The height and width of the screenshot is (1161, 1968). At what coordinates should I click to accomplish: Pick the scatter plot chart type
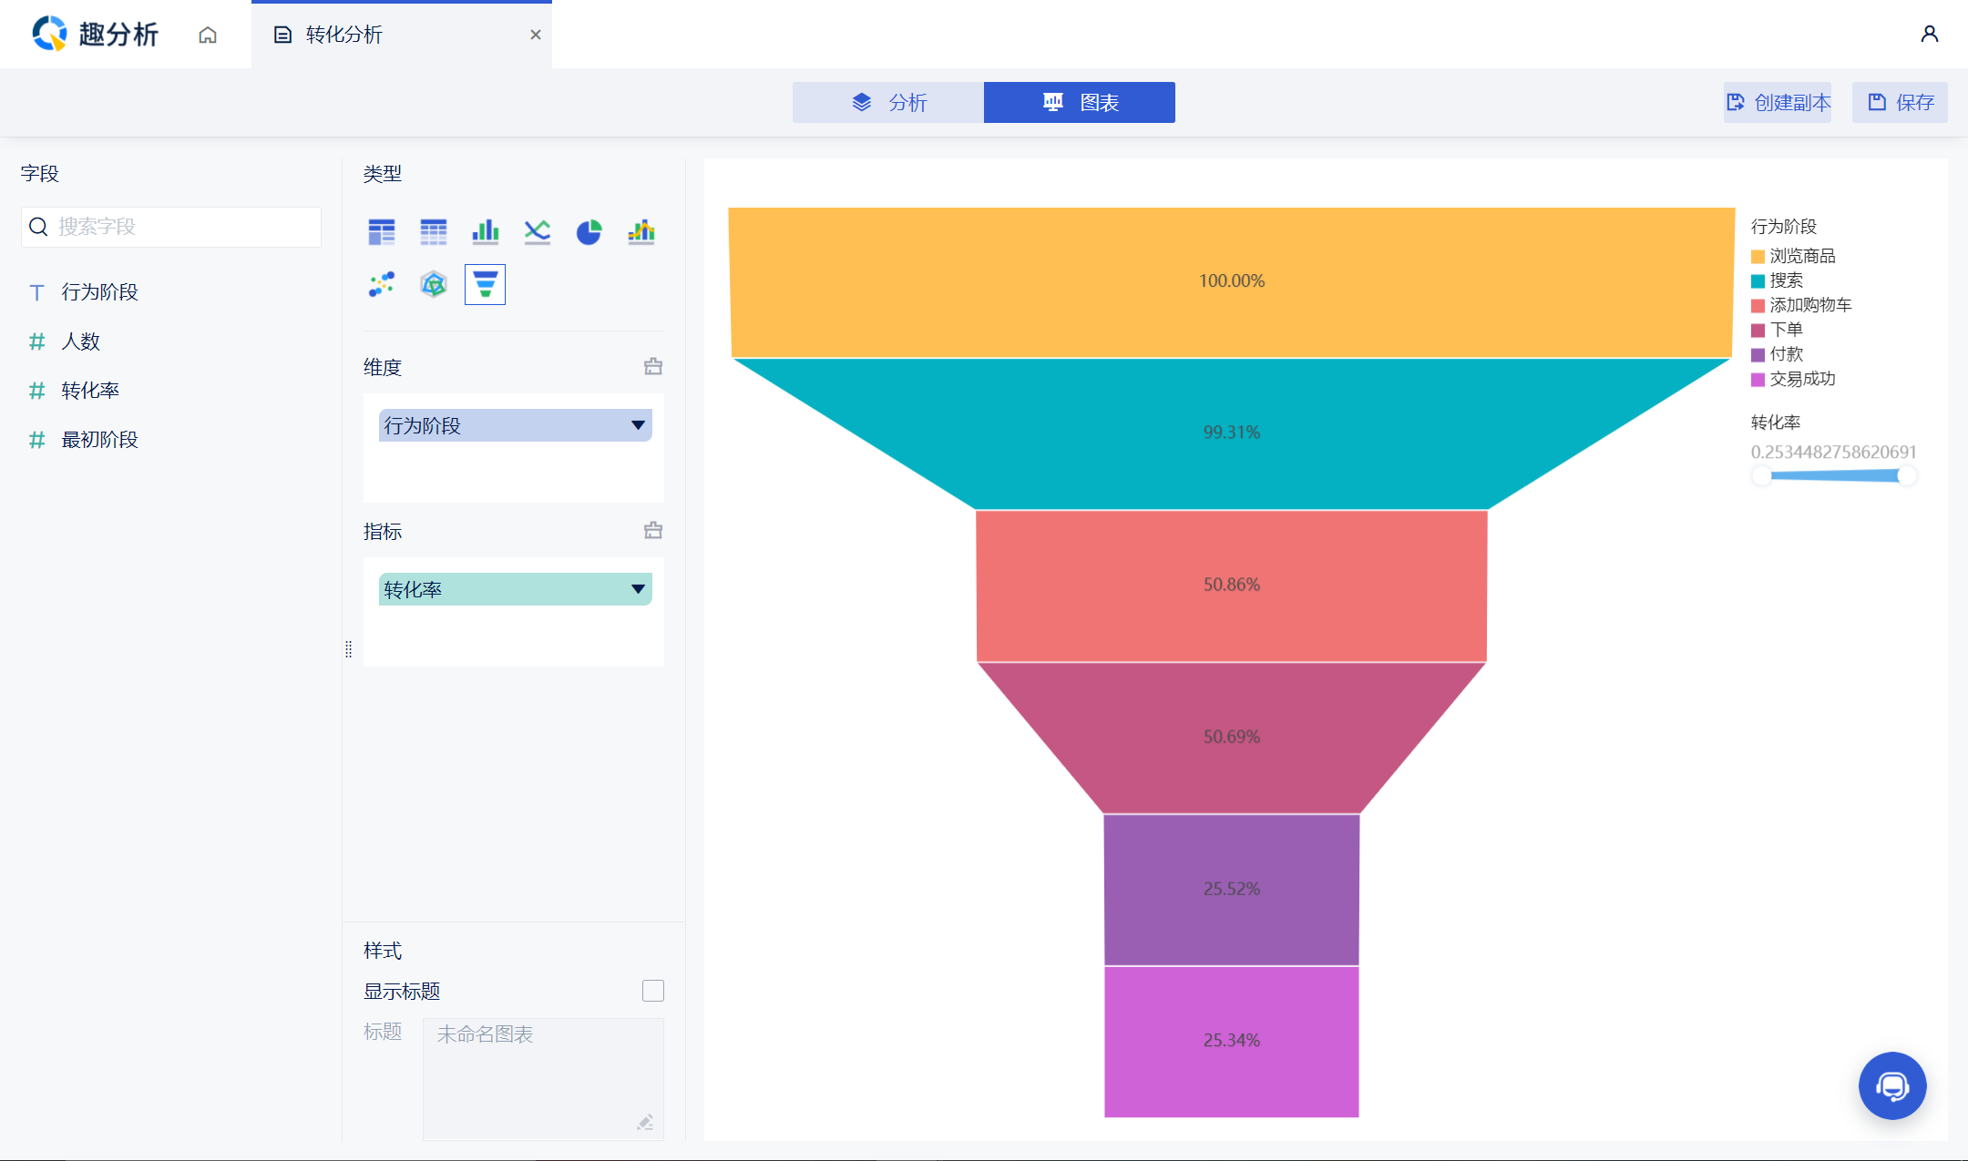tap(382, 285)
